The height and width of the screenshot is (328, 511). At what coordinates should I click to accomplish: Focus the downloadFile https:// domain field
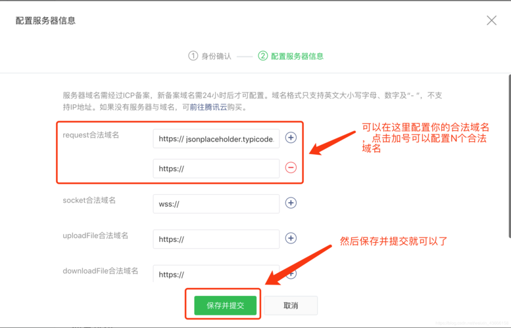pyautogui.click(x=216, y=274)
